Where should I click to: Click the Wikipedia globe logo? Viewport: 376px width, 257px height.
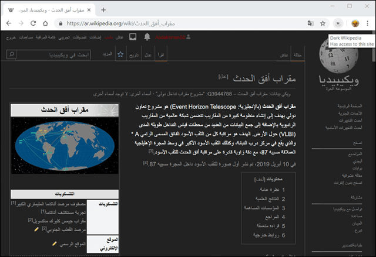pyautogui.click(x=338, y=55)
